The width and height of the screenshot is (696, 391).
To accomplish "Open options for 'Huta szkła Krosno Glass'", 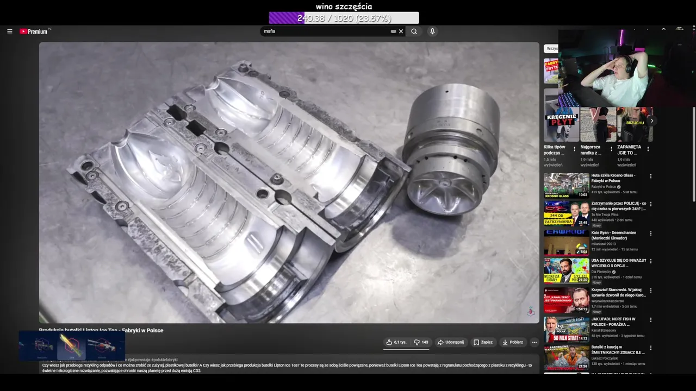I will pyautogui.click(x=650, y=176).
